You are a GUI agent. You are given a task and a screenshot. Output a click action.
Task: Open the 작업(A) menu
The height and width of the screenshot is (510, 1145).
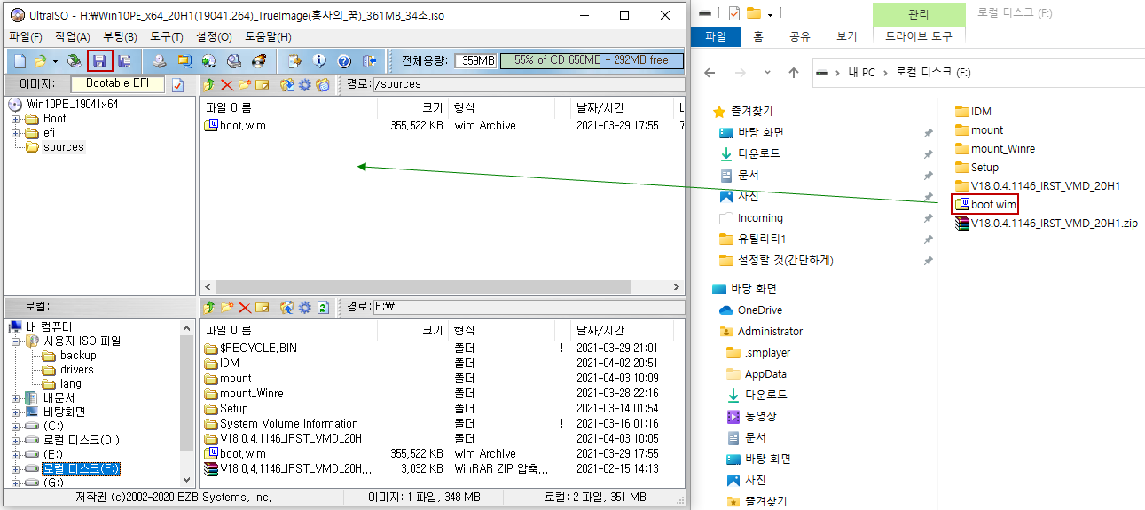click(72, 37)
